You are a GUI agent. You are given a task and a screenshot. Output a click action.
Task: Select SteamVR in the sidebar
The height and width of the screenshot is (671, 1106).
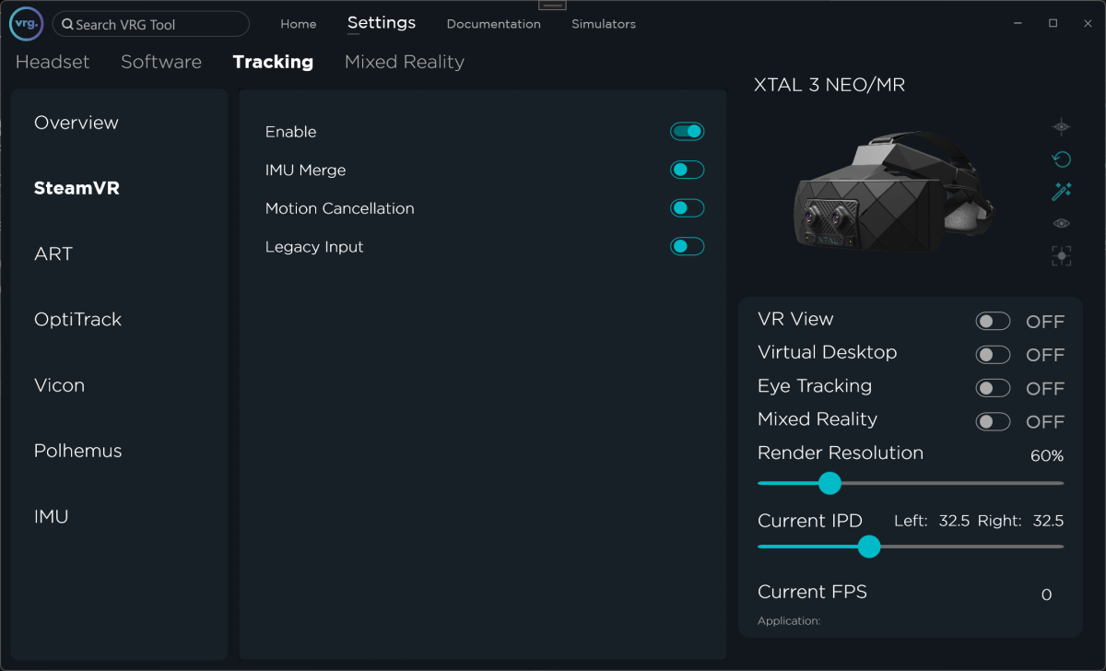tap(77, 188)
